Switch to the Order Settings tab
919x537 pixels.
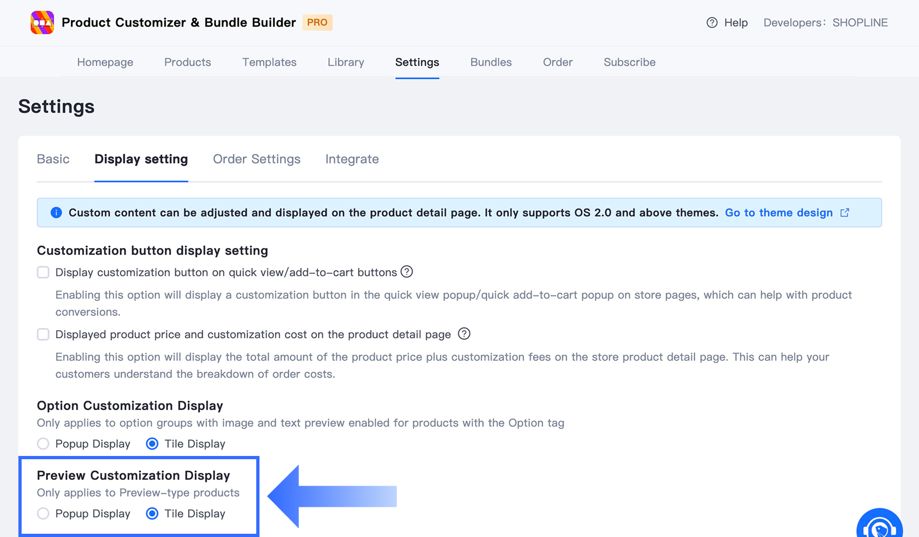(257, 159)
